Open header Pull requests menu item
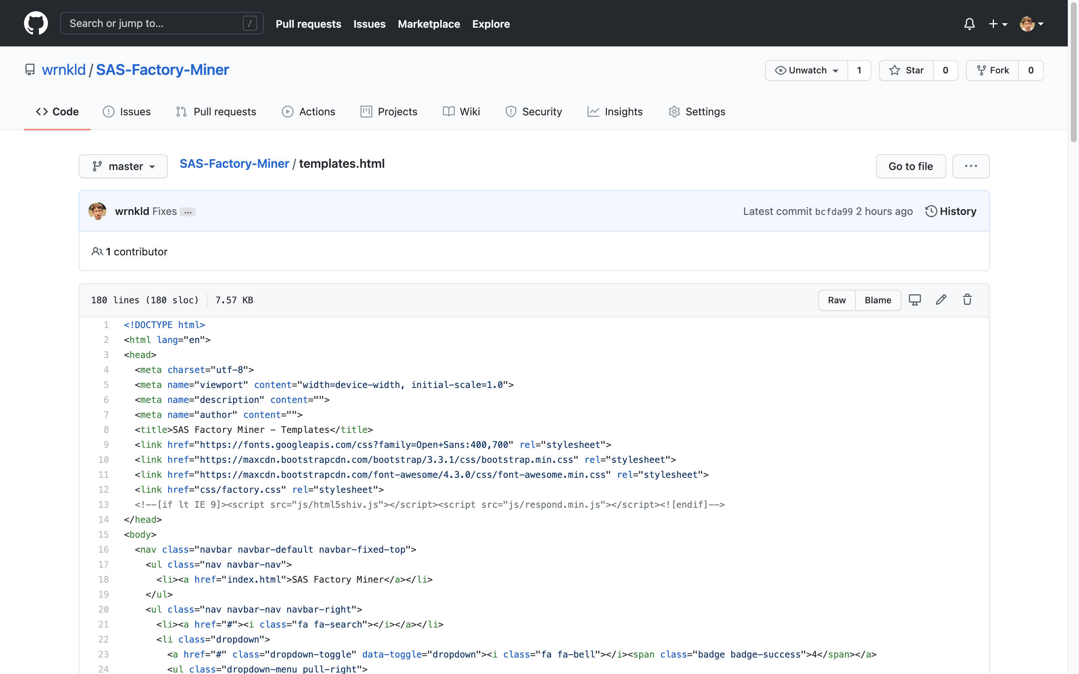This screenshot has height=674, width=1079. (309, 24)
